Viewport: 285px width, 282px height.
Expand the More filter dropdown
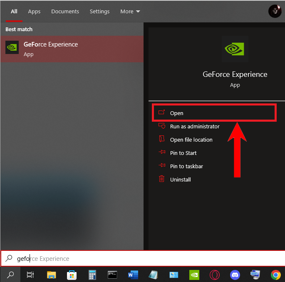pyautogui.click(x=130, y=12)
